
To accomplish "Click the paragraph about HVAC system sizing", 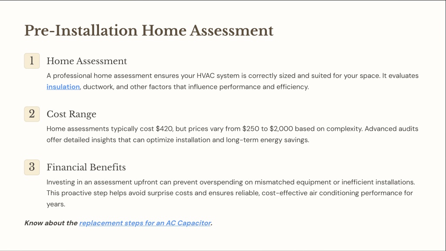I will 232,81.
